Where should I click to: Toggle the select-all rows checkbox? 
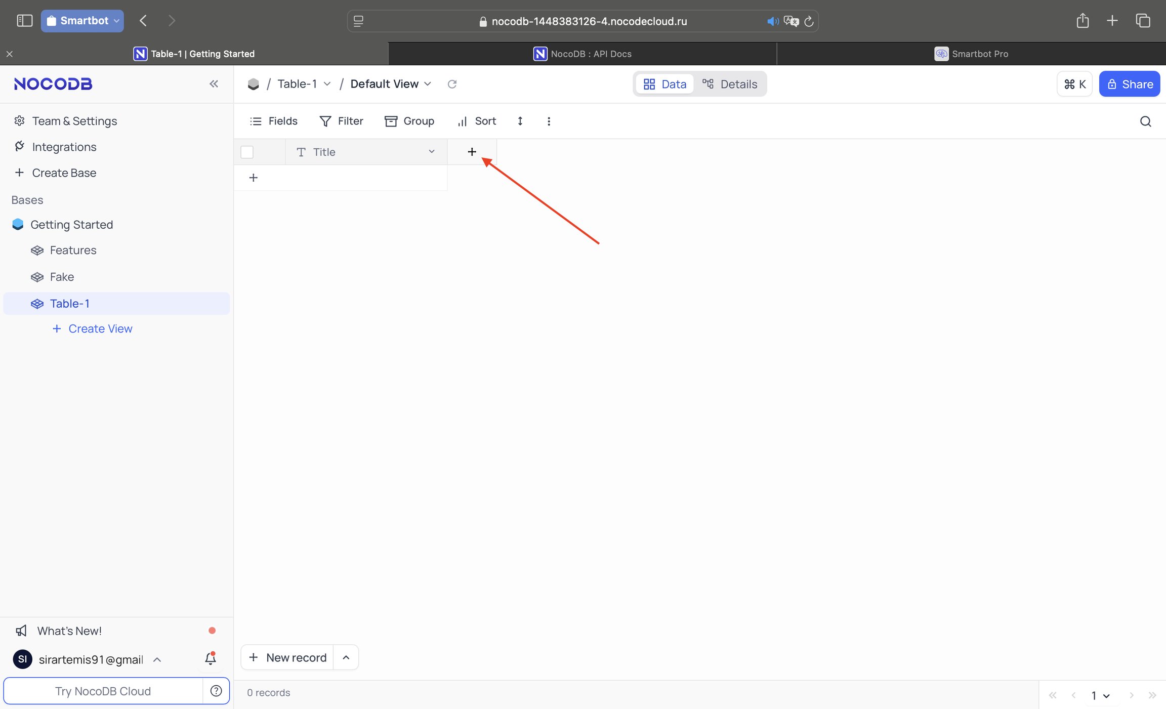247,152
